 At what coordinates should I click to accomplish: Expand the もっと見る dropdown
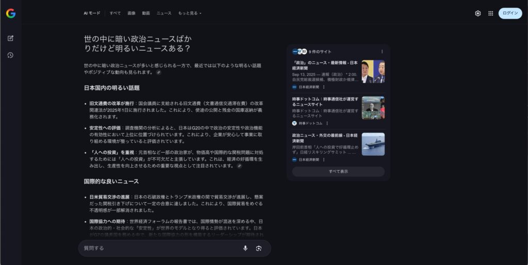point(190,13)
